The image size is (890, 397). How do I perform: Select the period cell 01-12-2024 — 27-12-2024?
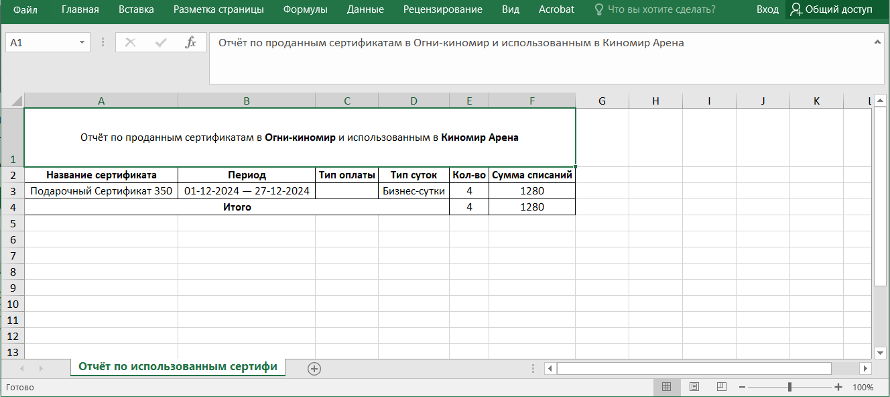247,191
